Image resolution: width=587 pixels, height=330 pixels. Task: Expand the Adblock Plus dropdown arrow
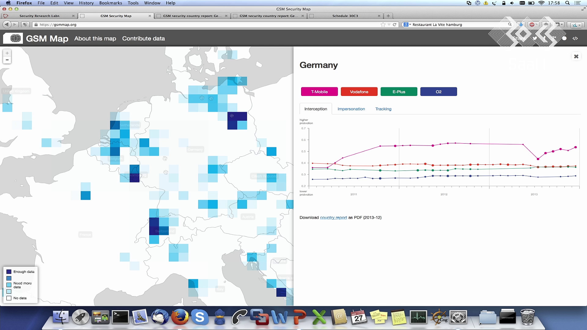(536, 24)
